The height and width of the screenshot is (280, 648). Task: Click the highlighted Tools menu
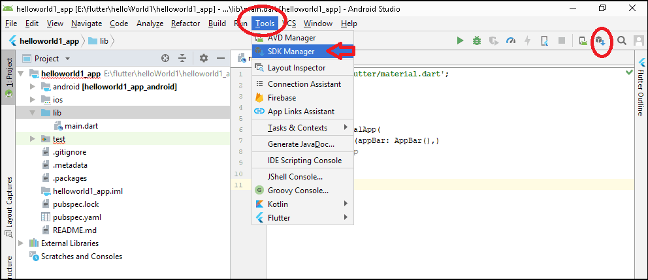point(265,23)
